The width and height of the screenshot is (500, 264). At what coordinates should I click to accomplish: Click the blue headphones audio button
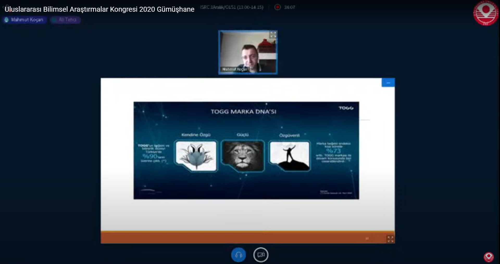tap(238, 255)
